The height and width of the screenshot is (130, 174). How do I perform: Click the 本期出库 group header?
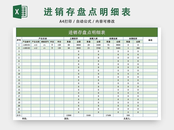click(113, 38)
